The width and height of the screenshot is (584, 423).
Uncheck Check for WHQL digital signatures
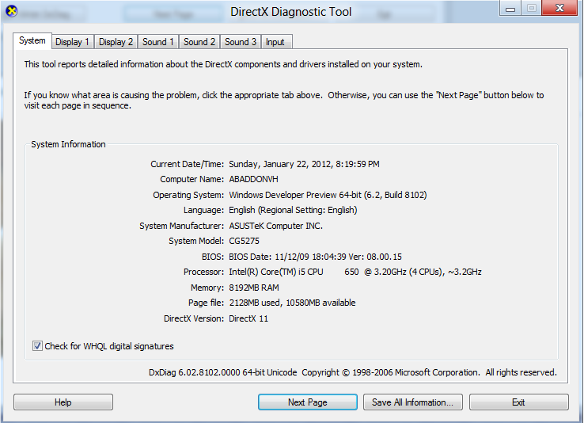38,346
